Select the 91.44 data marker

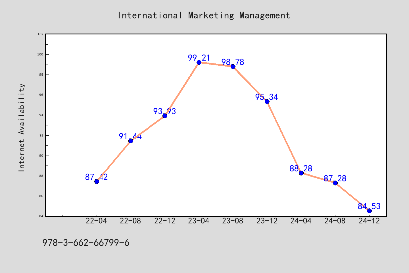131,141
